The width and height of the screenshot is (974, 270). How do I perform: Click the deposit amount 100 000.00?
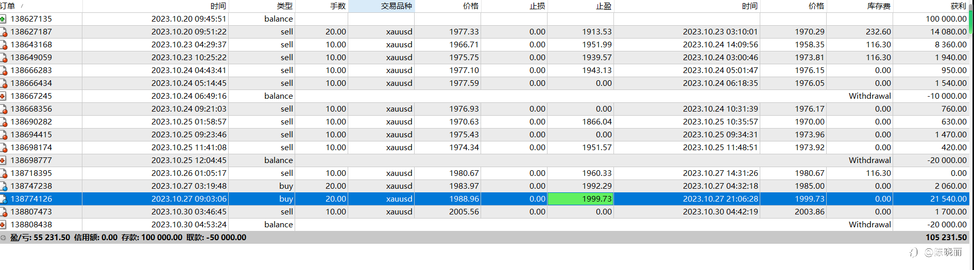[x=946, y=19]
